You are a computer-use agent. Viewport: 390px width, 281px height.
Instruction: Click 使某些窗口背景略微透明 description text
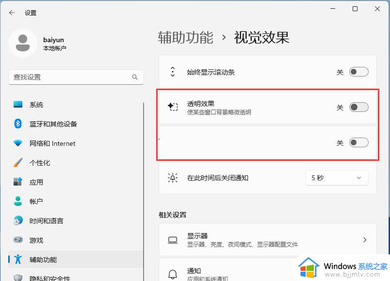click(219, 112)
